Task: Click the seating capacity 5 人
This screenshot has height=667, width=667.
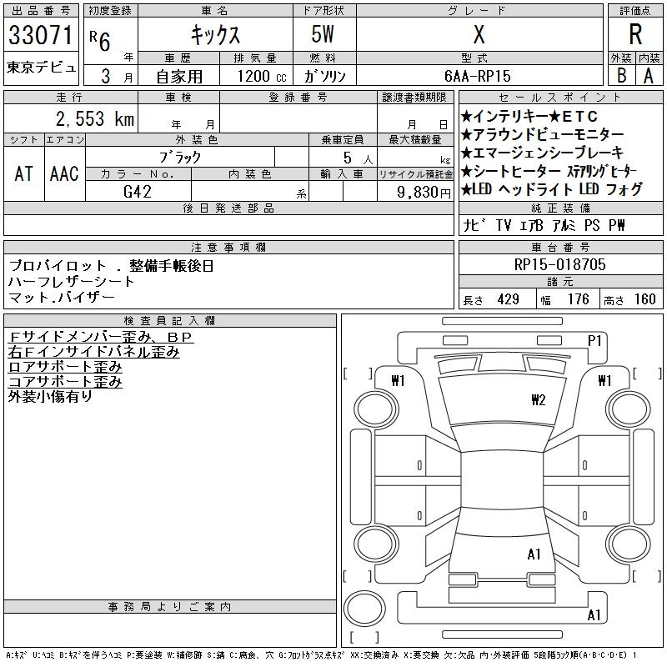Action: [358, 158]
